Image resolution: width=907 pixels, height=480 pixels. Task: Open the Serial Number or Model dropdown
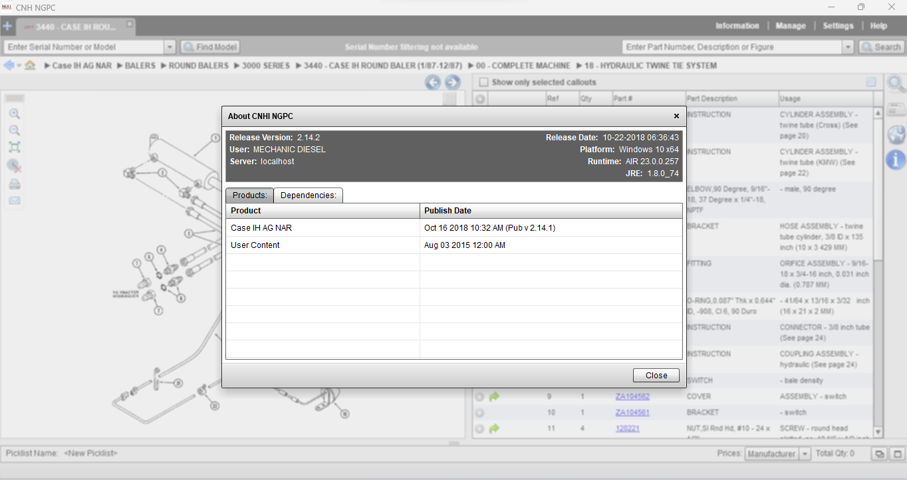click(x=170, y=47)
